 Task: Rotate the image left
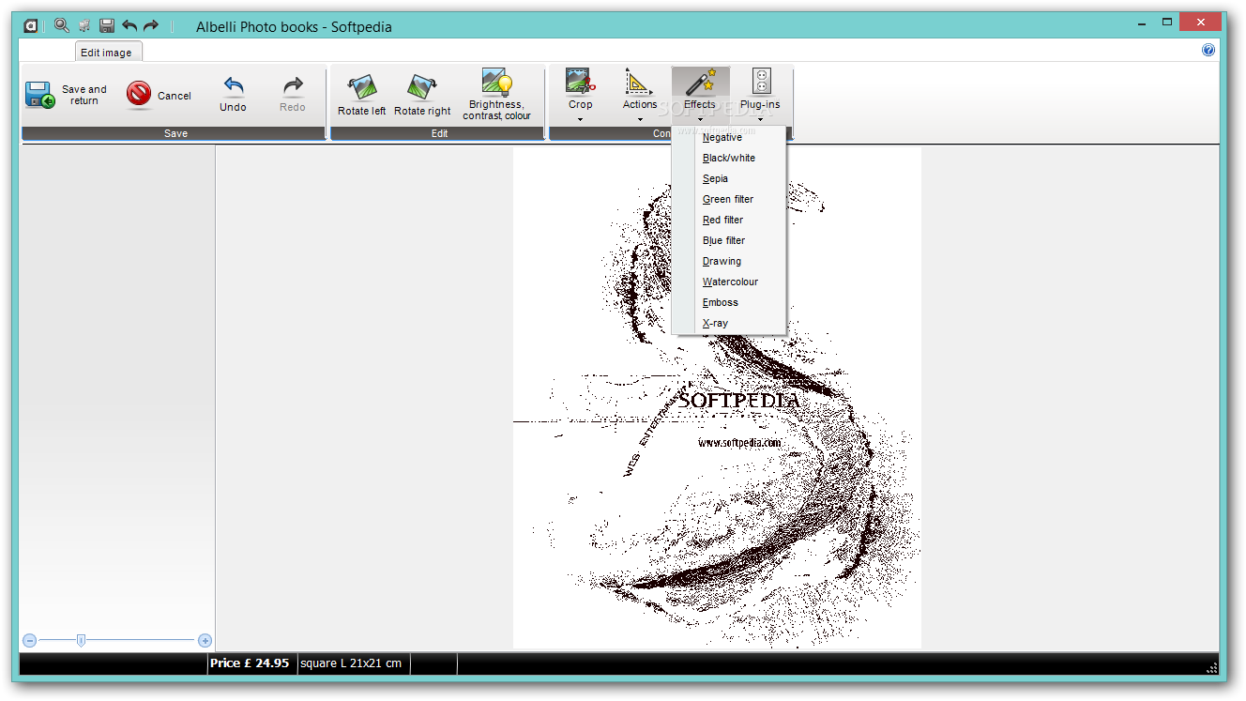[x=361, y=95]
